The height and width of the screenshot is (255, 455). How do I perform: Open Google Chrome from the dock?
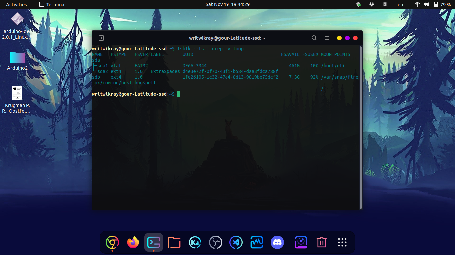(x=112, y=242)
